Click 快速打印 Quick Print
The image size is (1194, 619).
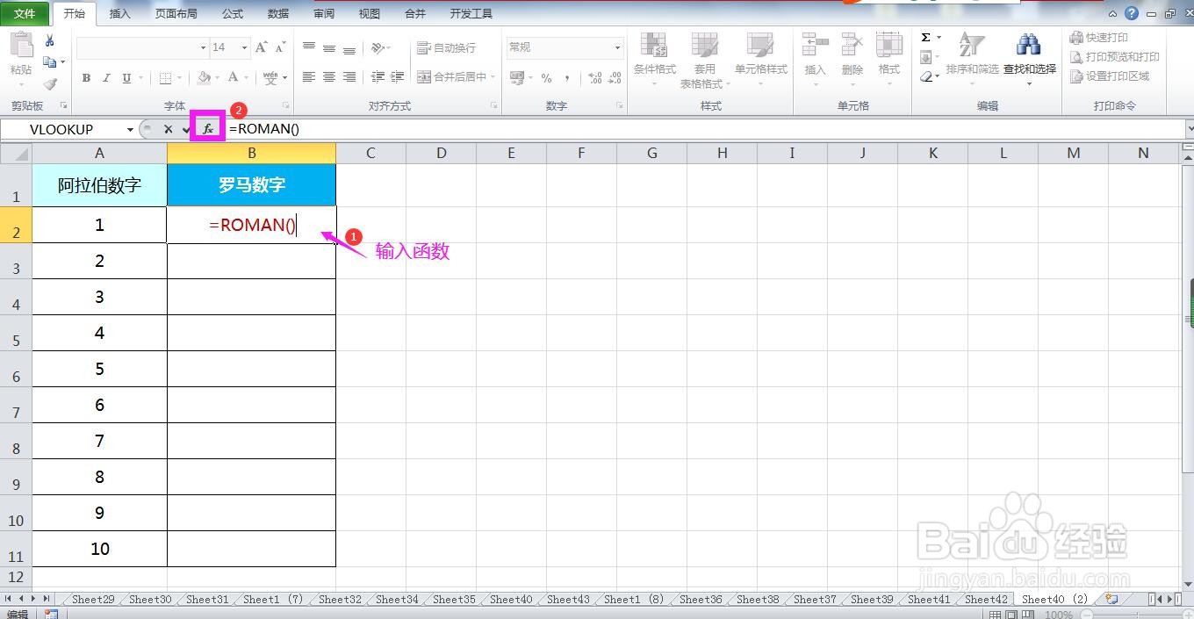tap(1098, 38)
